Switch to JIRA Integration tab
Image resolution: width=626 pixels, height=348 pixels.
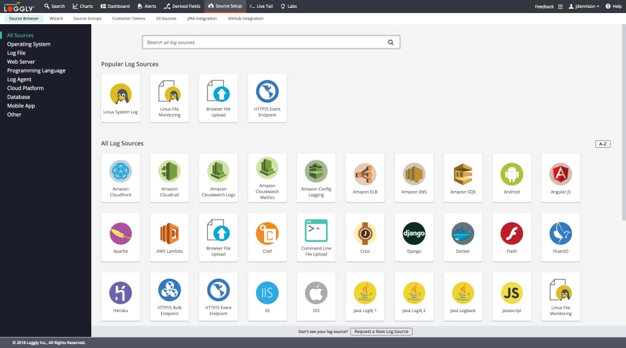click(x=202, y=18)
